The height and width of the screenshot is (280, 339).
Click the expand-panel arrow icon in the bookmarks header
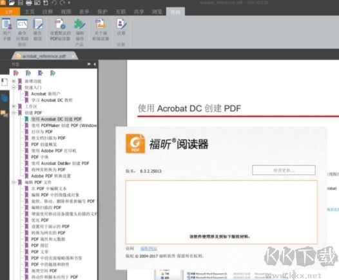(89, 64)
